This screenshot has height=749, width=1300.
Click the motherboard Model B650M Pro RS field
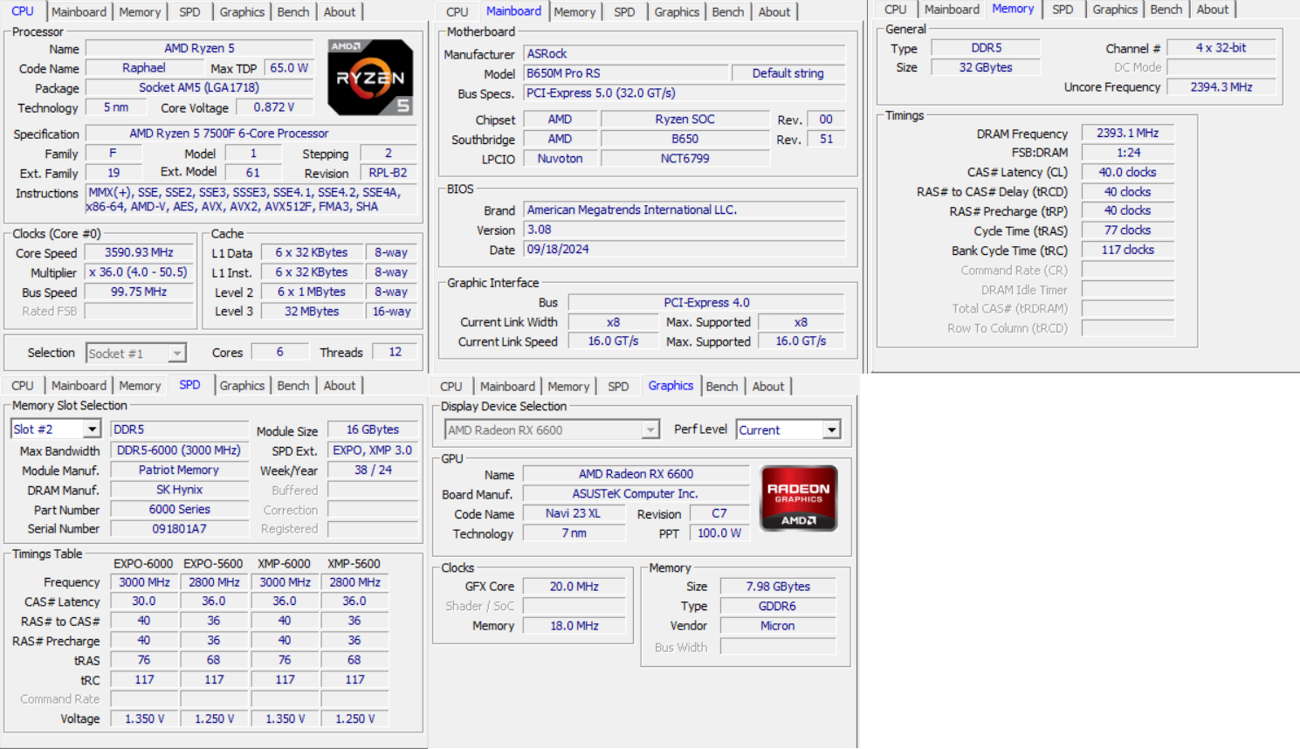625,73
